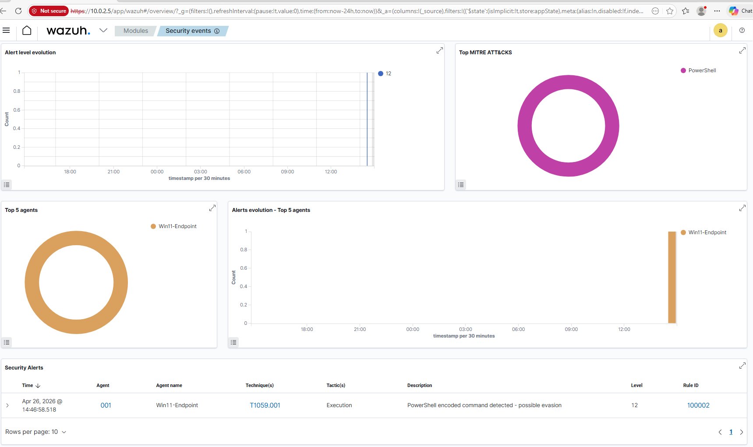Bookmark page with star icon
The image size is (753, 447).
[670, 11]
